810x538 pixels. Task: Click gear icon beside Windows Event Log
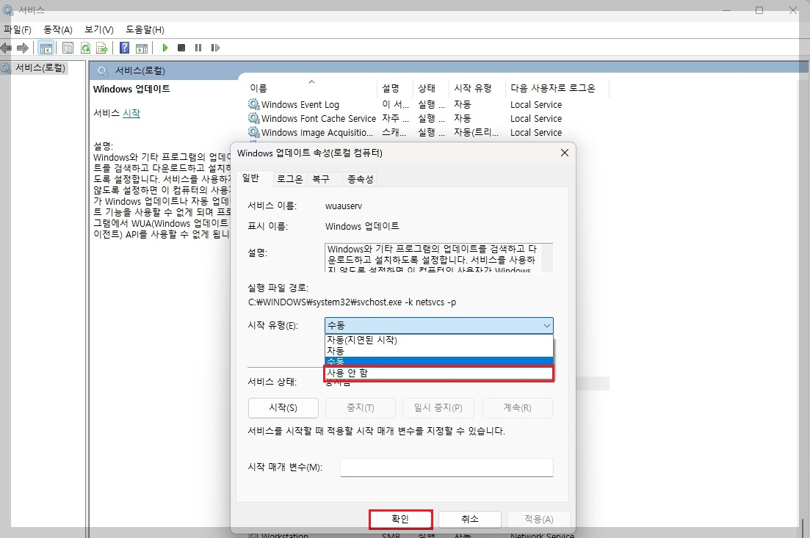tap(253, 104)
